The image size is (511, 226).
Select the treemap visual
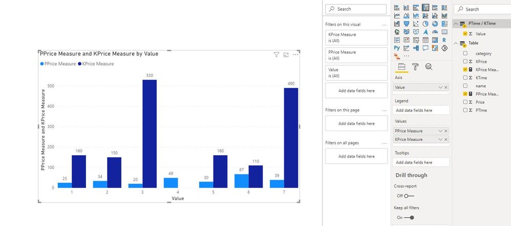coord(444,23)
